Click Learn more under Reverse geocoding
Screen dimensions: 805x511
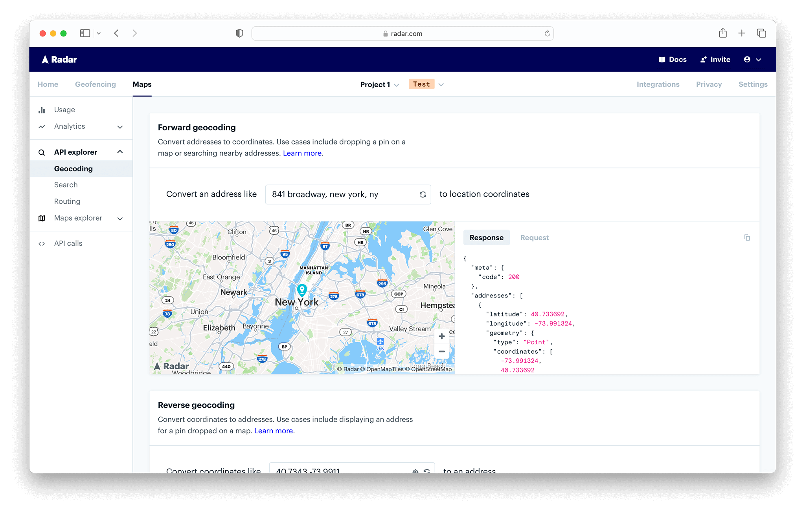coord(274,431)
